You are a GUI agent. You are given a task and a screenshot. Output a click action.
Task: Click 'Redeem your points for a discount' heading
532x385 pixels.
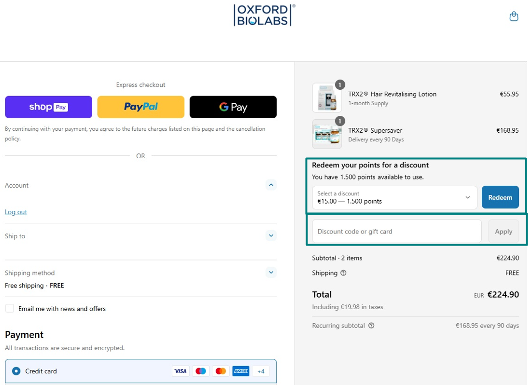(370, 165)
